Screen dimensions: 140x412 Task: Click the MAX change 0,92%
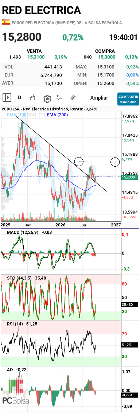(132, 67)
